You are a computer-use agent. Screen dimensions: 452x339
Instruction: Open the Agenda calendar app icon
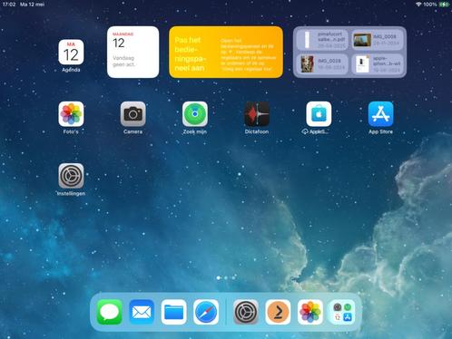(x=71, y=52)
